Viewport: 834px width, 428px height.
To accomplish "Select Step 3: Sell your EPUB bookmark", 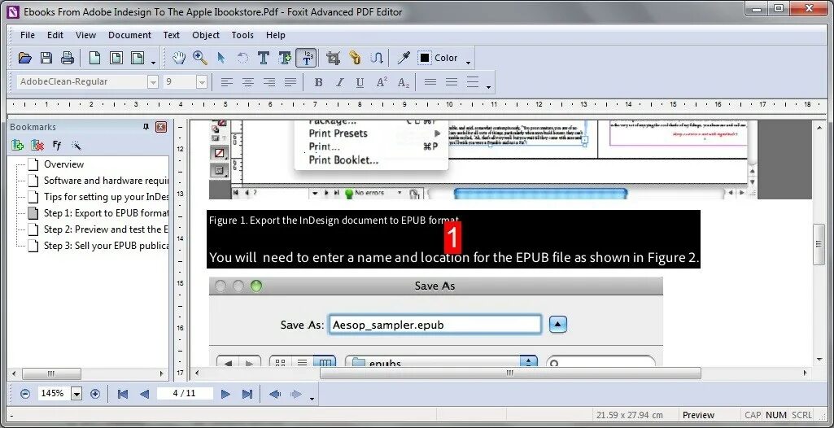I will 107,246.
